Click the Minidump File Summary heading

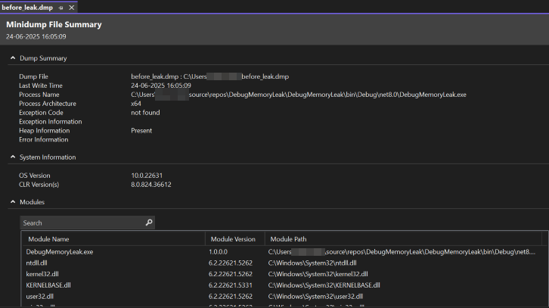click(54, 24)
